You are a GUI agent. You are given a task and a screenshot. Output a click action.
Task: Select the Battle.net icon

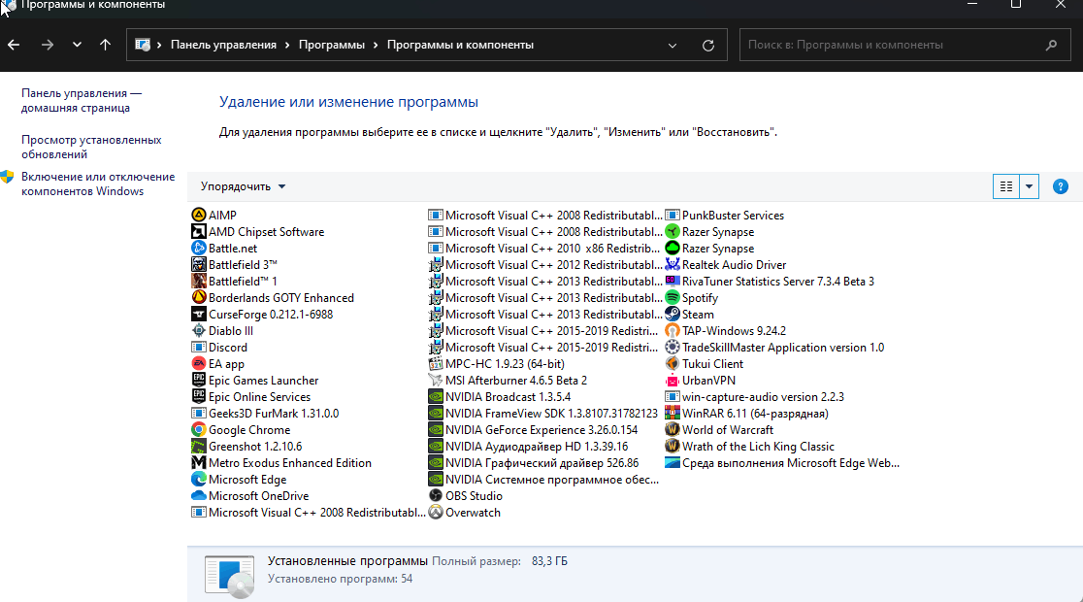(x=198, y=249)
